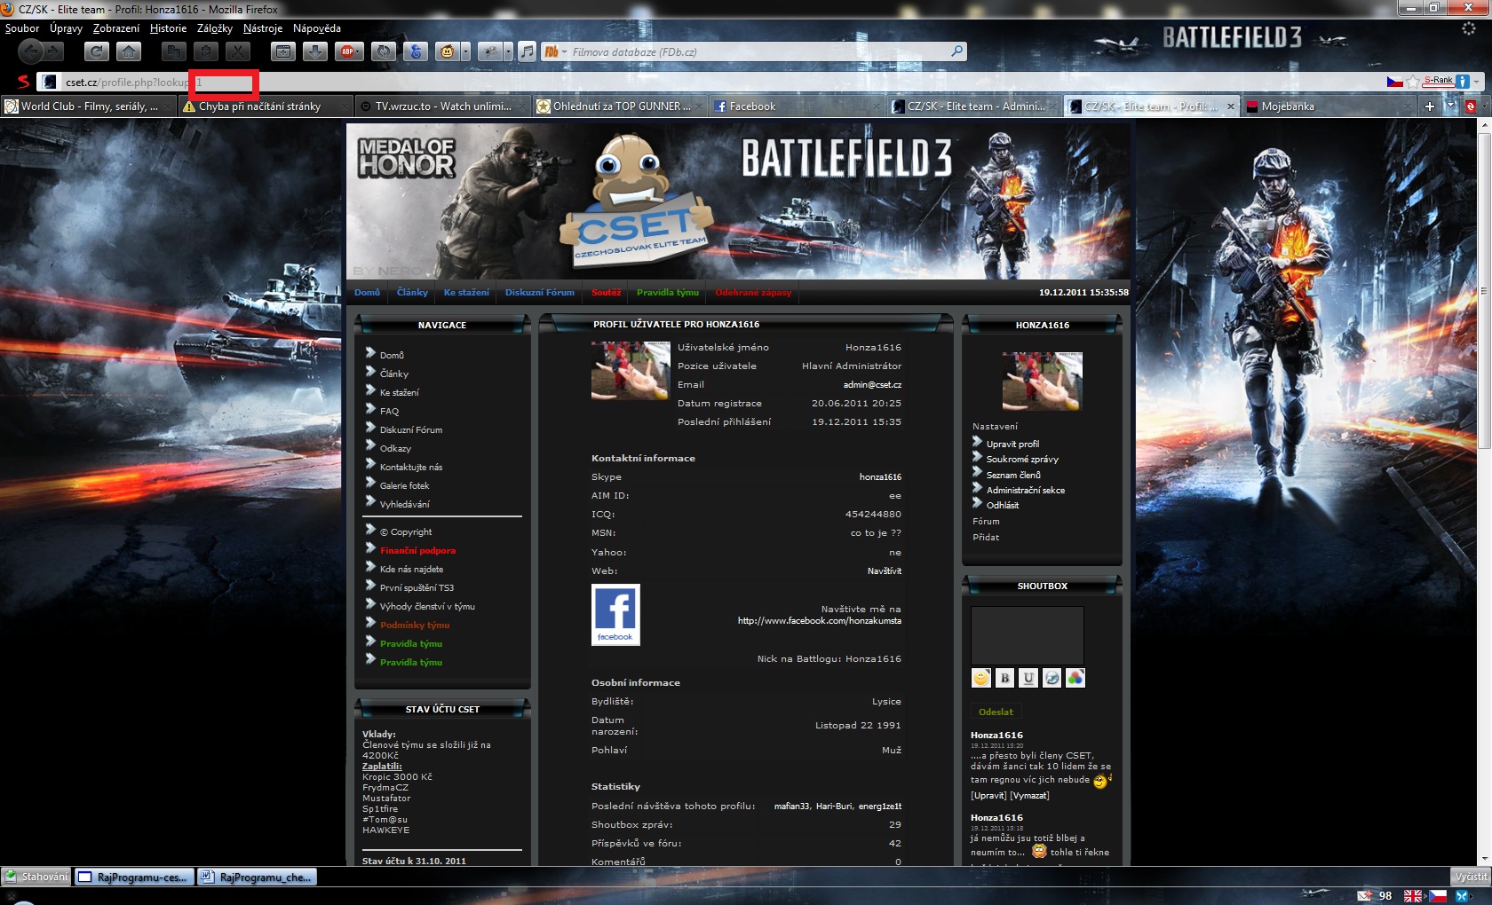Click the red S icon beside address bar
The height and width of the screenshot is (905, 1492).
[x=23, y=82]
